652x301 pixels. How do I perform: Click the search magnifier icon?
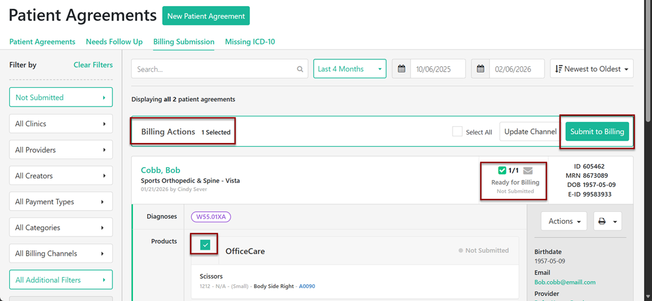[x=300, y=69]
